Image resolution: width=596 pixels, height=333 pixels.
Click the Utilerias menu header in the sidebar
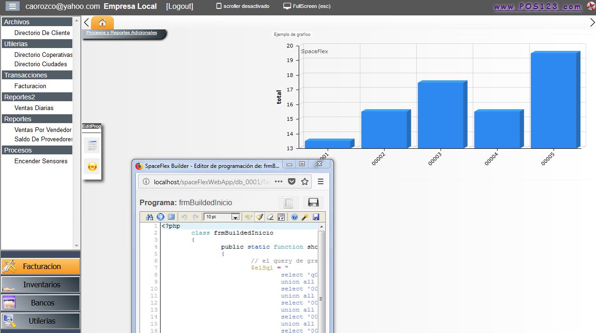(x=37, y=44)
